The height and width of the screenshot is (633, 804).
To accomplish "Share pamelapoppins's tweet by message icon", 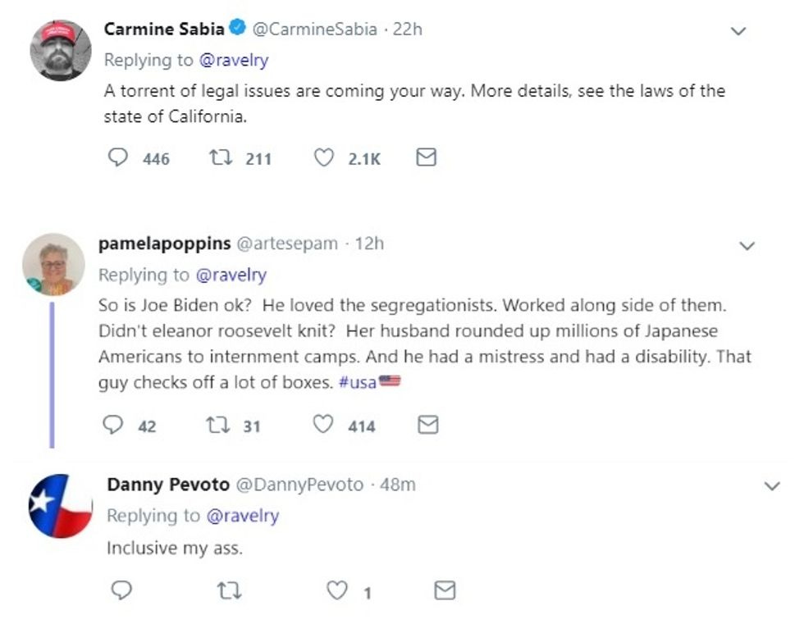I will 427,425.
